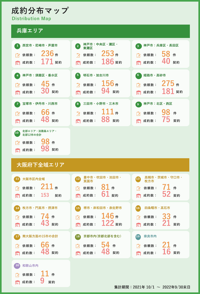Open the 神戸市：北区・西区 area title
200x294 pixels.
(x=158, y=104)
